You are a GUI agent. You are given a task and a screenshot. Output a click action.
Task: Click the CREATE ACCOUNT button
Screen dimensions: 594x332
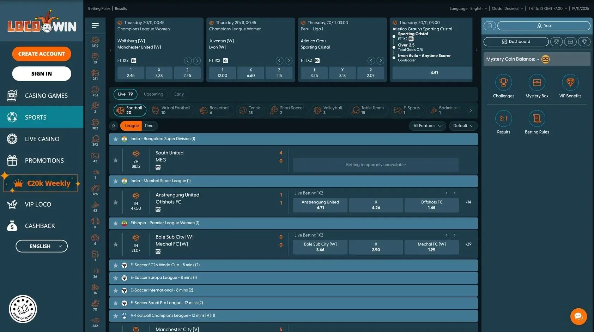[x=42, y=54]
